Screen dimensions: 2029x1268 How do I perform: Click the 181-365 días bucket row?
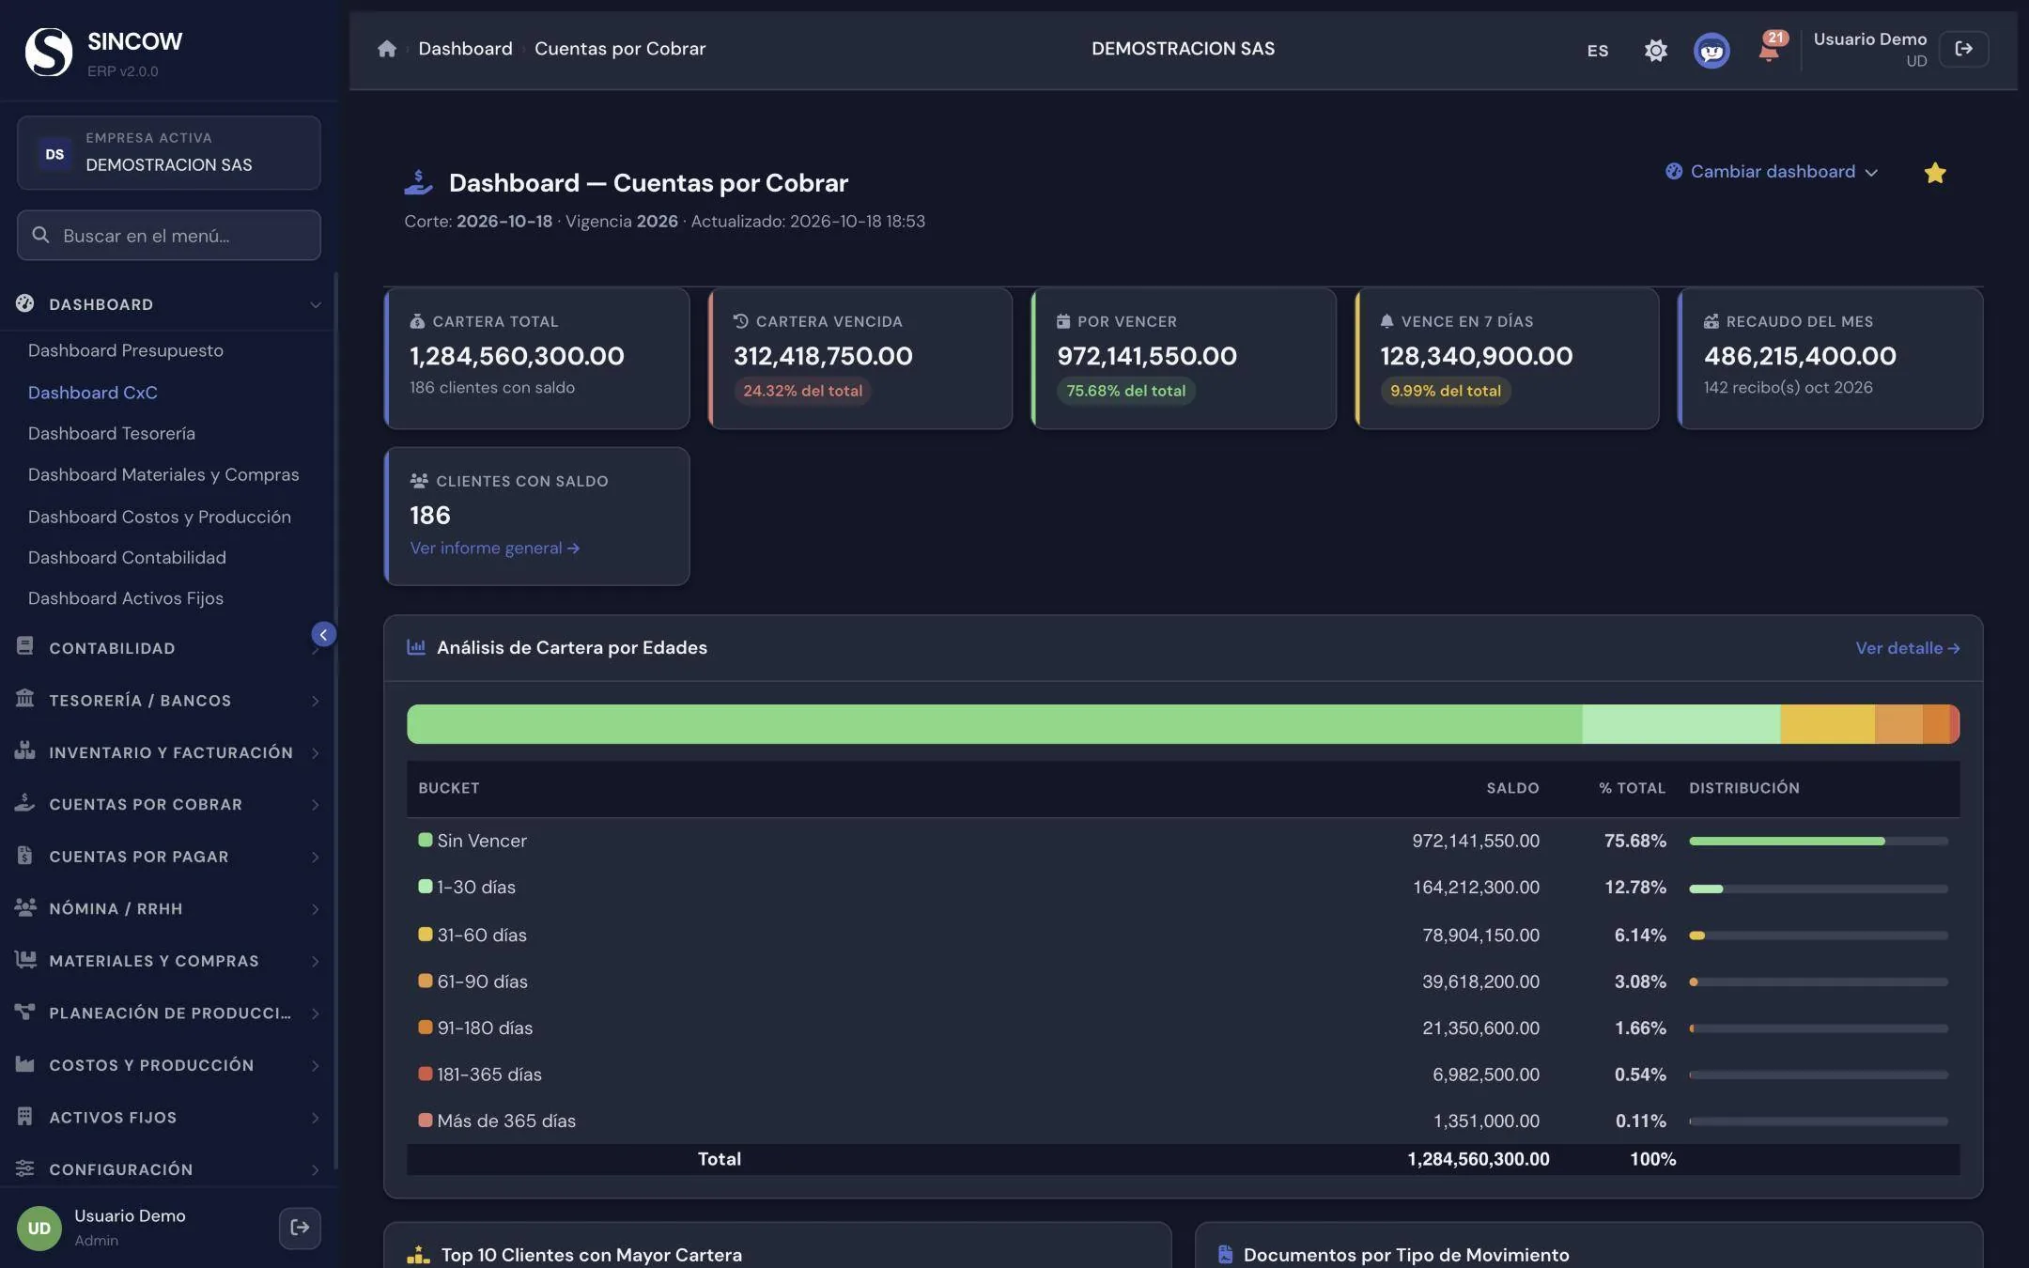click(x=1184, y=1075)
